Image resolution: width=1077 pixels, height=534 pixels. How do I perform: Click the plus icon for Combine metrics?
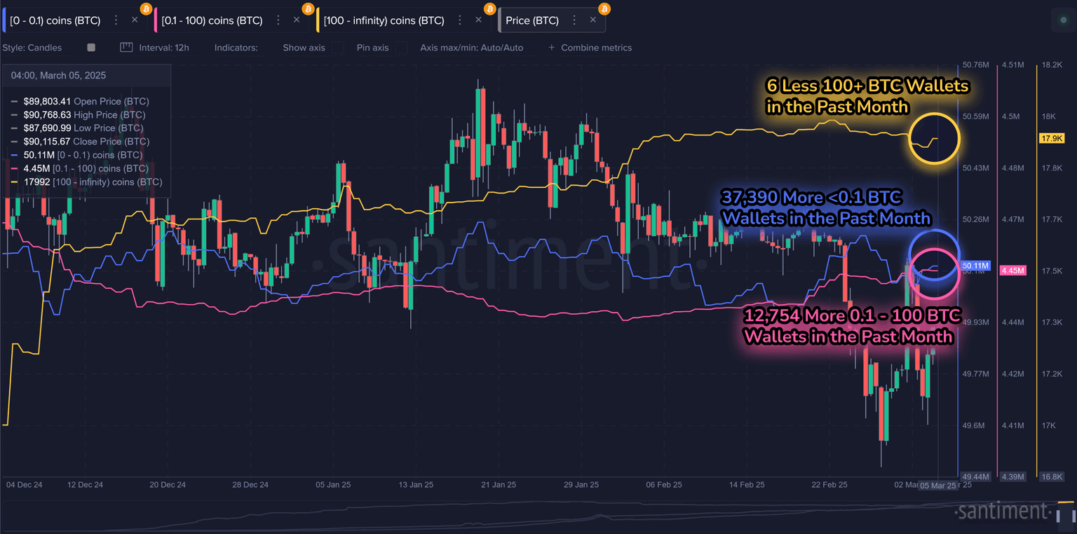point(551,48)
